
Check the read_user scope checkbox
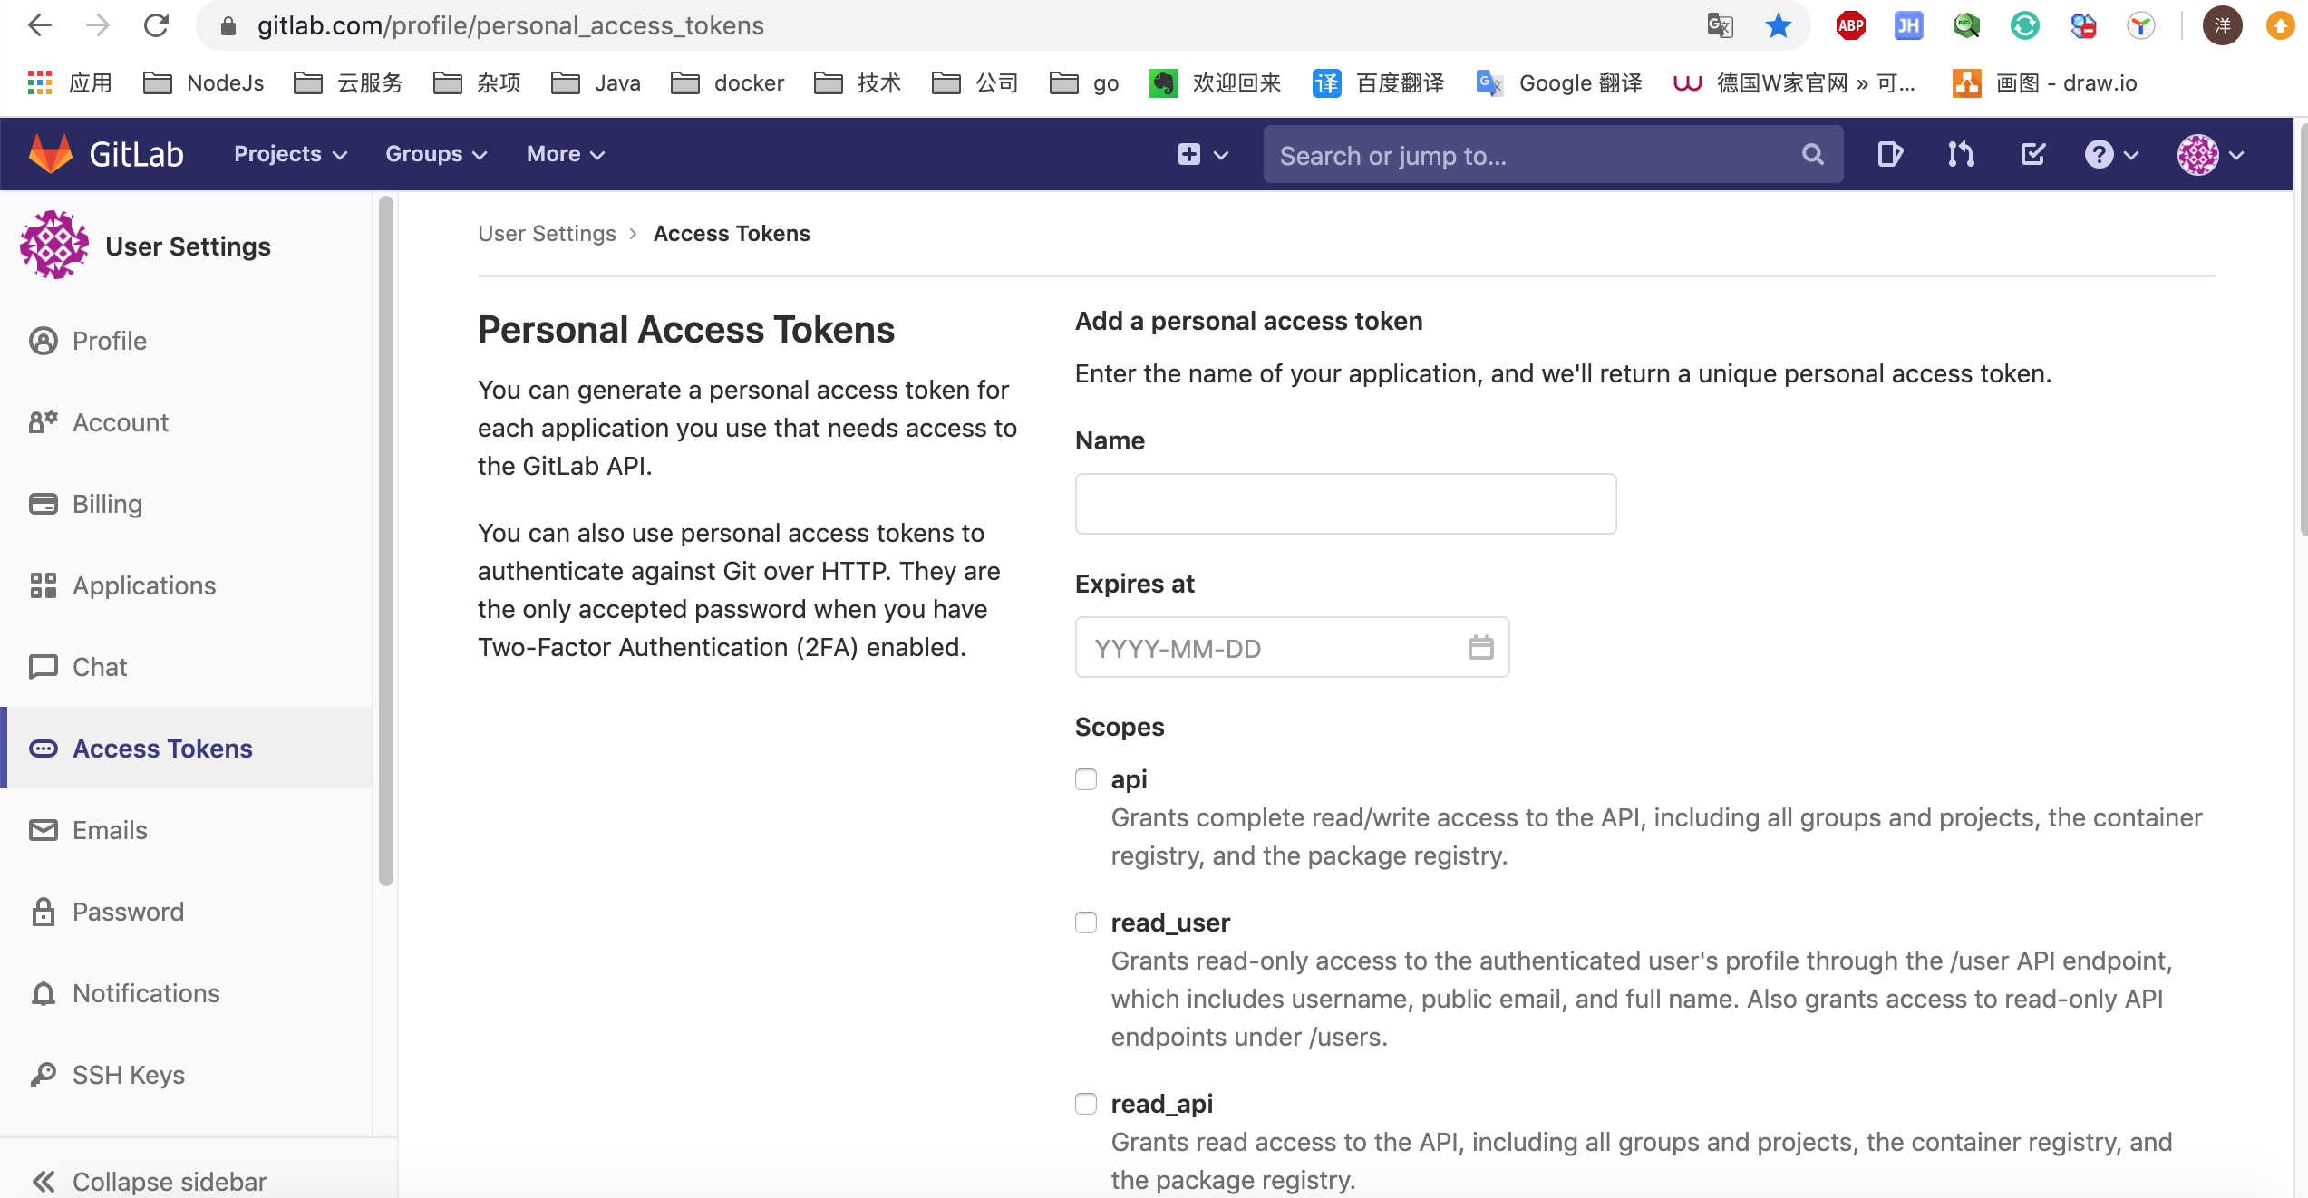(x=1086, y=923)
